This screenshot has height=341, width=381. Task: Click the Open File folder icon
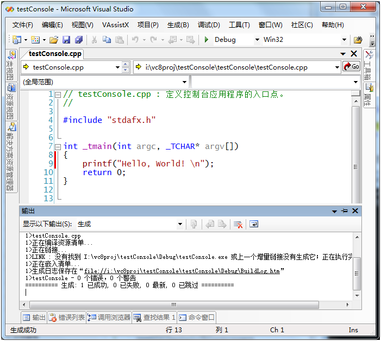(54, 40)
